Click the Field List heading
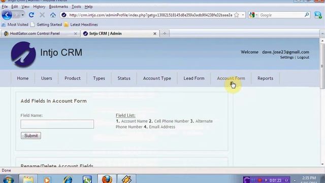The width and height of the screenshot is (325, 183). [x=125, y=115]
